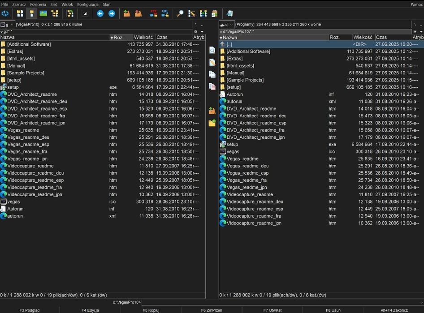Open the notepad icon in toolbar
Image resolution: width=424 pixels, height=313 pixels.
tap(229, 13)
